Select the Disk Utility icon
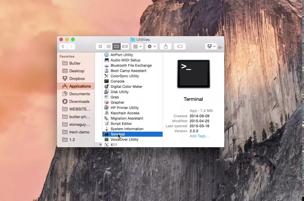The width and height of the screenshot is (304, 201). [x=107, y=92]
